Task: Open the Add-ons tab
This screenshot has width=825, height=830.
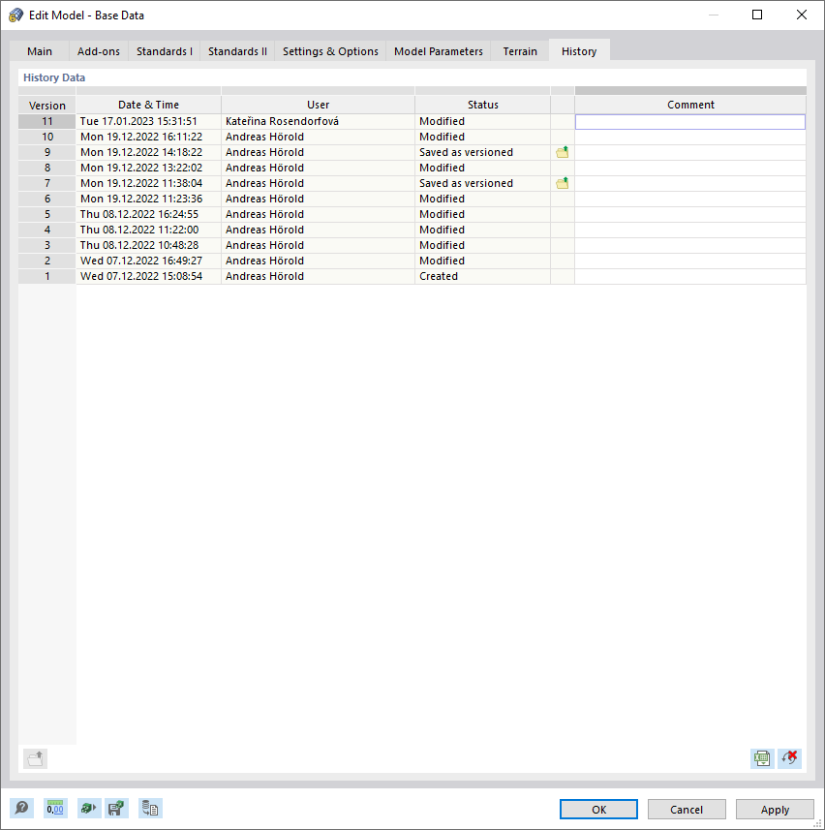Action: coord(99,51)
